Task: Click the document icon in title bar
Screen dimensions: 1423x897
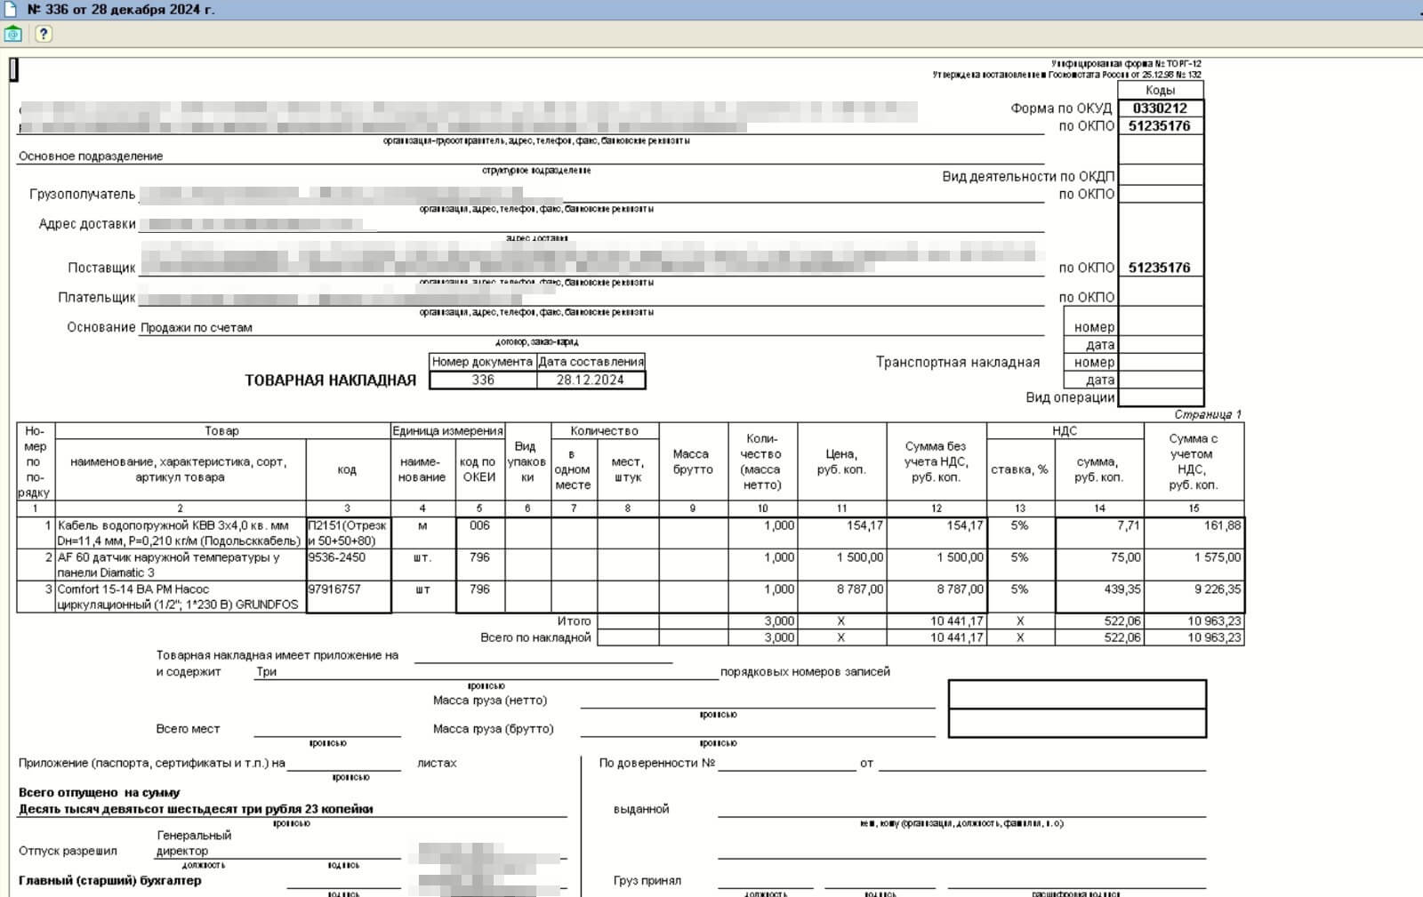Action: click(11, 10)
